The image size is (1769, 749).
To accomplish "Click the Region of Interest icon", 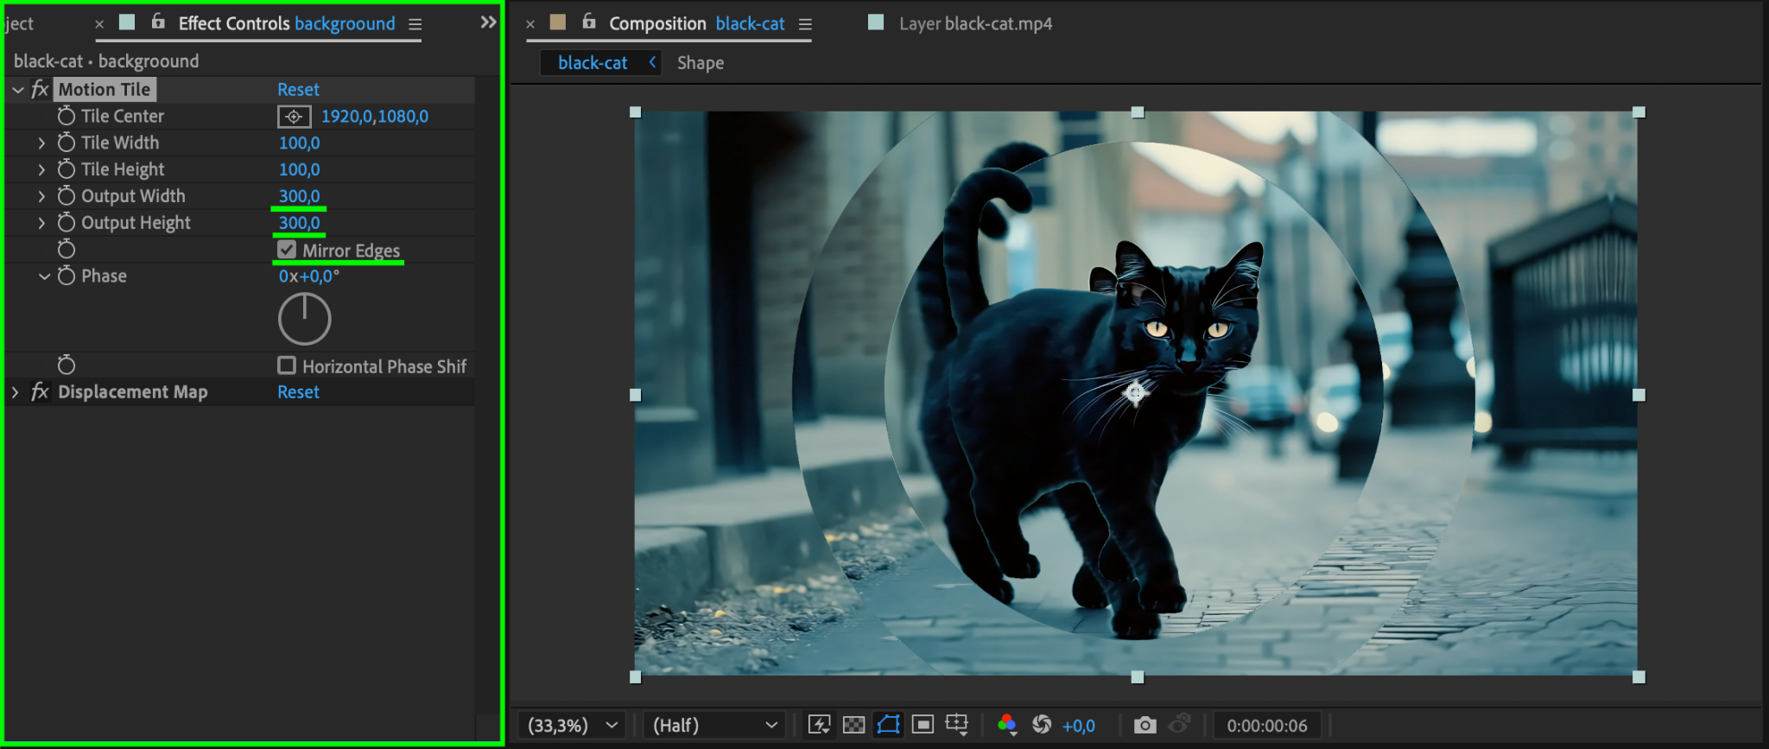I will tap(923, 725).
